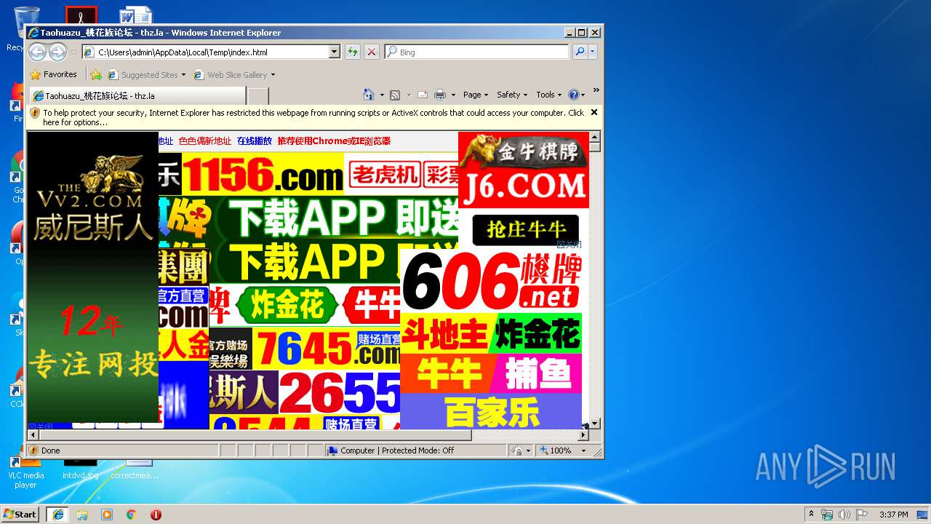Image resolution: width=931 pixels, height=524 pixels.
Task: Click the horizontal scrollbar left arrow
Action: 33,434
